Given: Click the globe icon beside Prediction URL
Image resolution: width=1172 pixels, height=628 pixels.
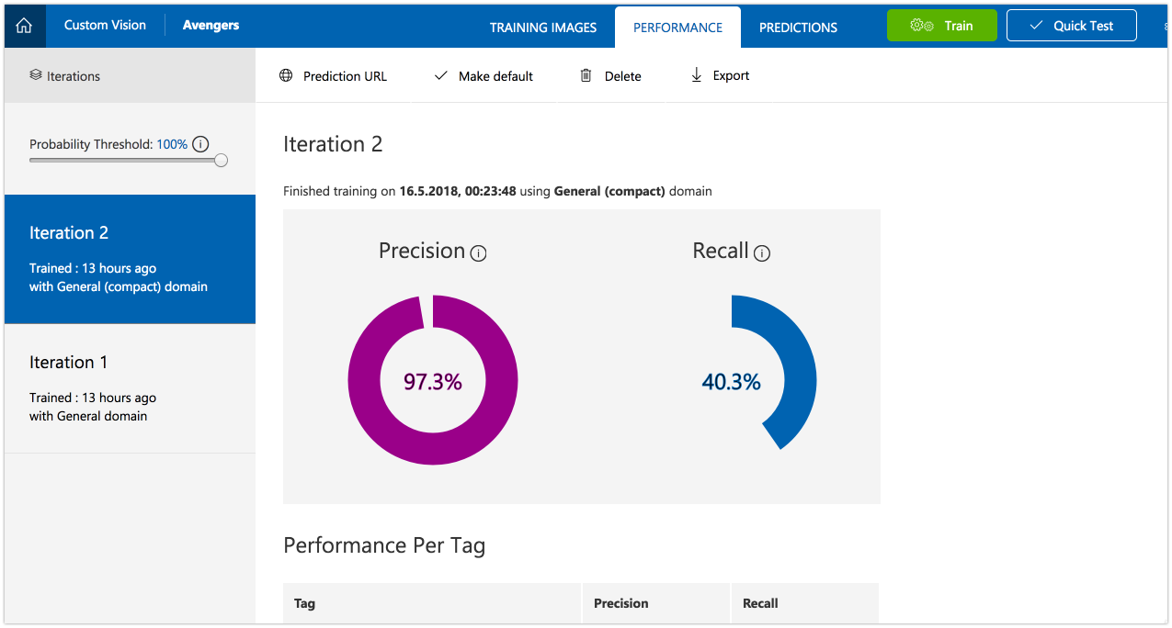Looking at the screenshot, I should tap(285, 76).
